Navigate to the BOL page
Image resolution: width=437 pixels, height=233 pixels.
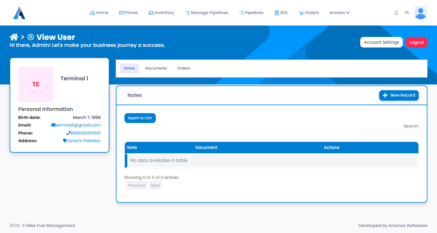point(281,13)
